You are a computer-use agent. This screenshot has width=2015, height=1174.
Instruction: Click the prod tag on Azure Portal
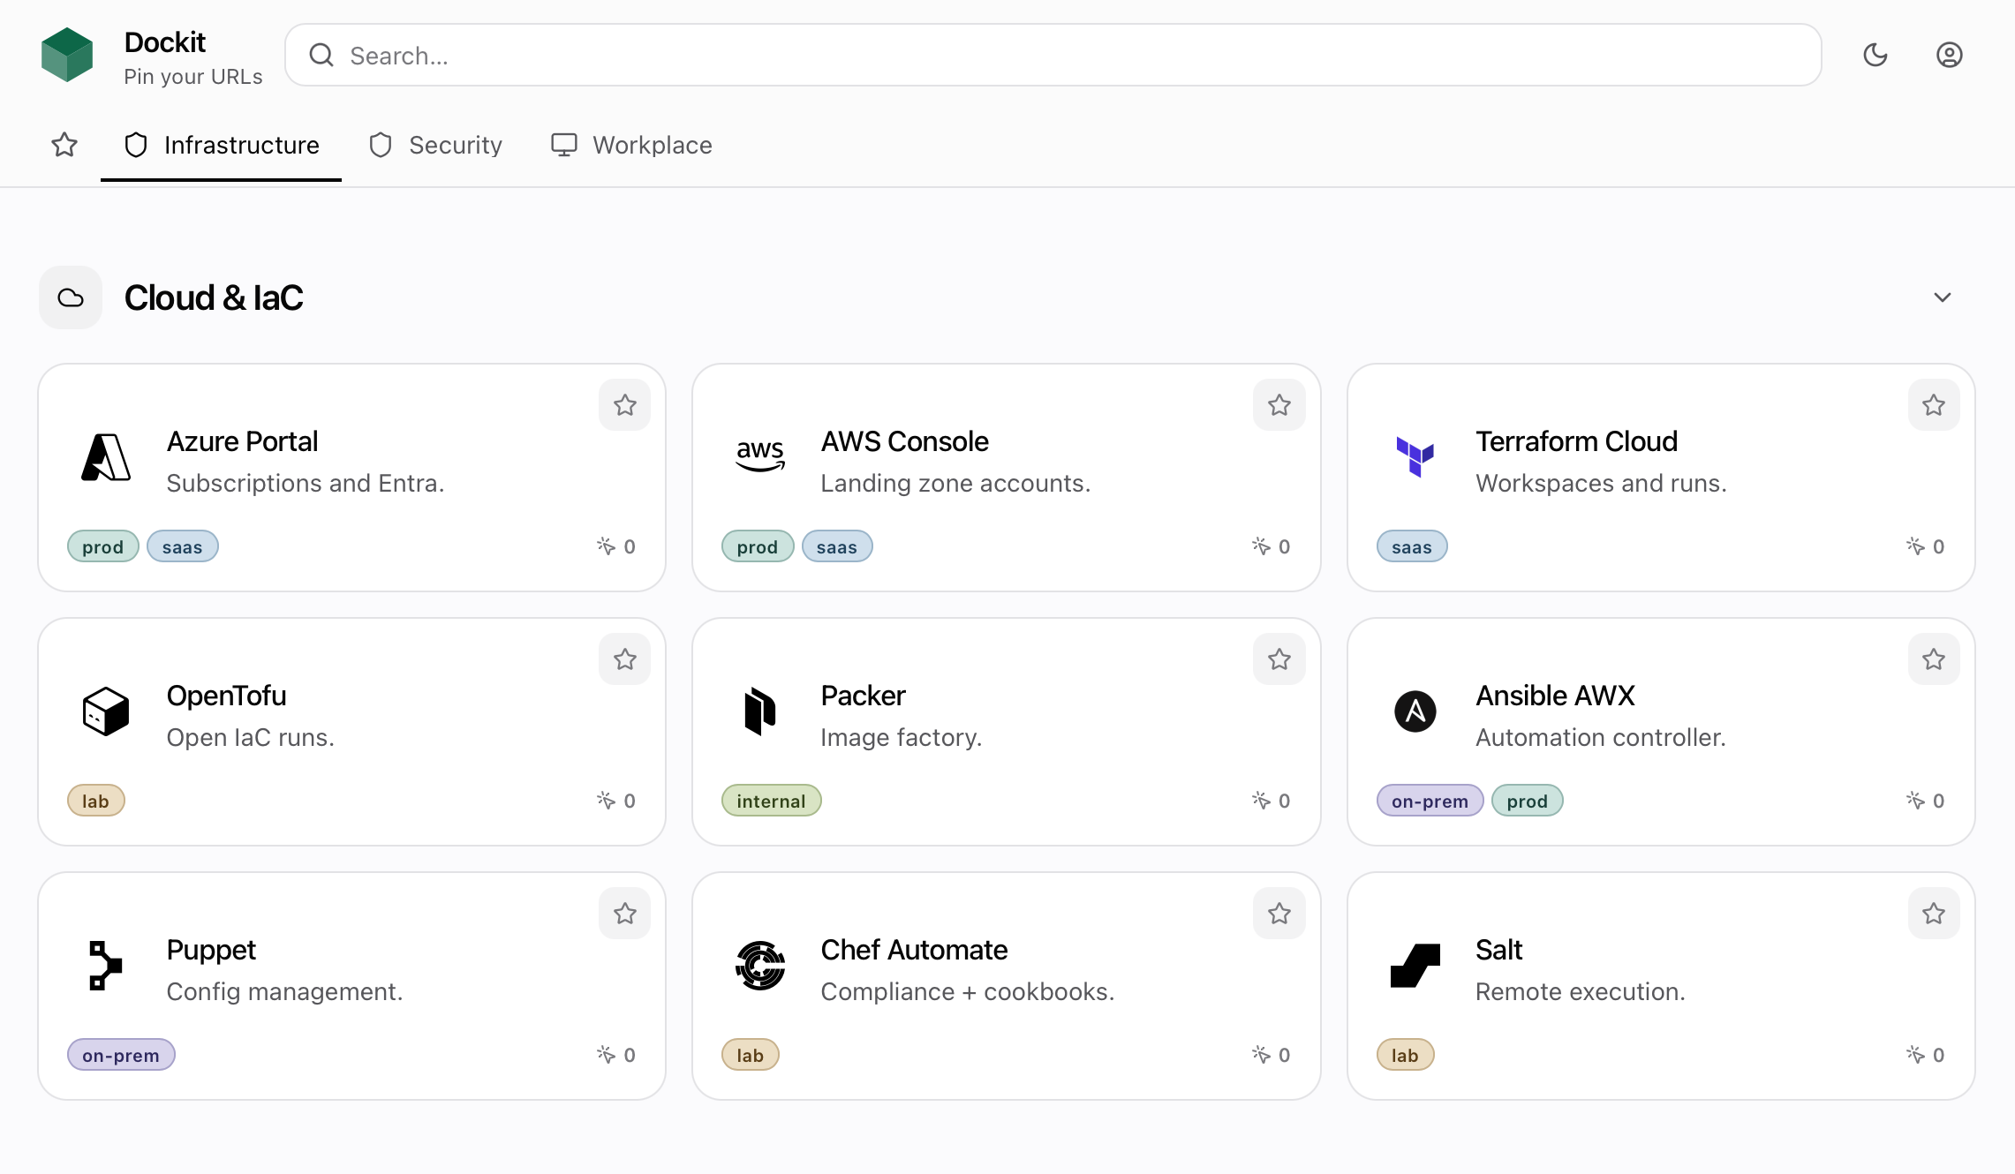103,546
